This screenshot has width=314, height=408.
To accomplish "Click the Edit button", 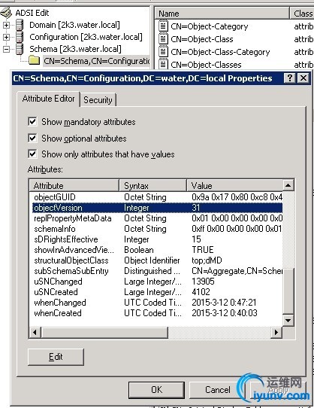I will pos(56,357).
